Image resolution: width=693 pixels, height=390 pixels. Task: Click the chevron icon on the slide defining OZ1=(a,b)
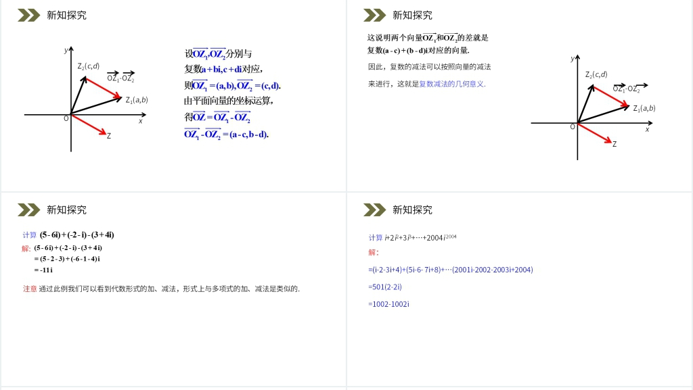click(x=28, y=16)
